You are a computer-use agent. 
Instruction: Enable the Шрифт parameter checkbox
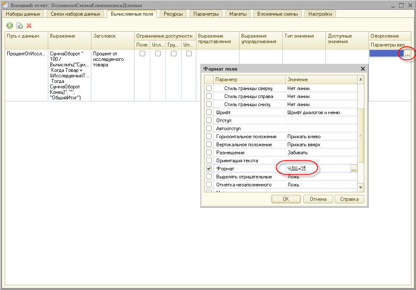(x=208, y=112)
